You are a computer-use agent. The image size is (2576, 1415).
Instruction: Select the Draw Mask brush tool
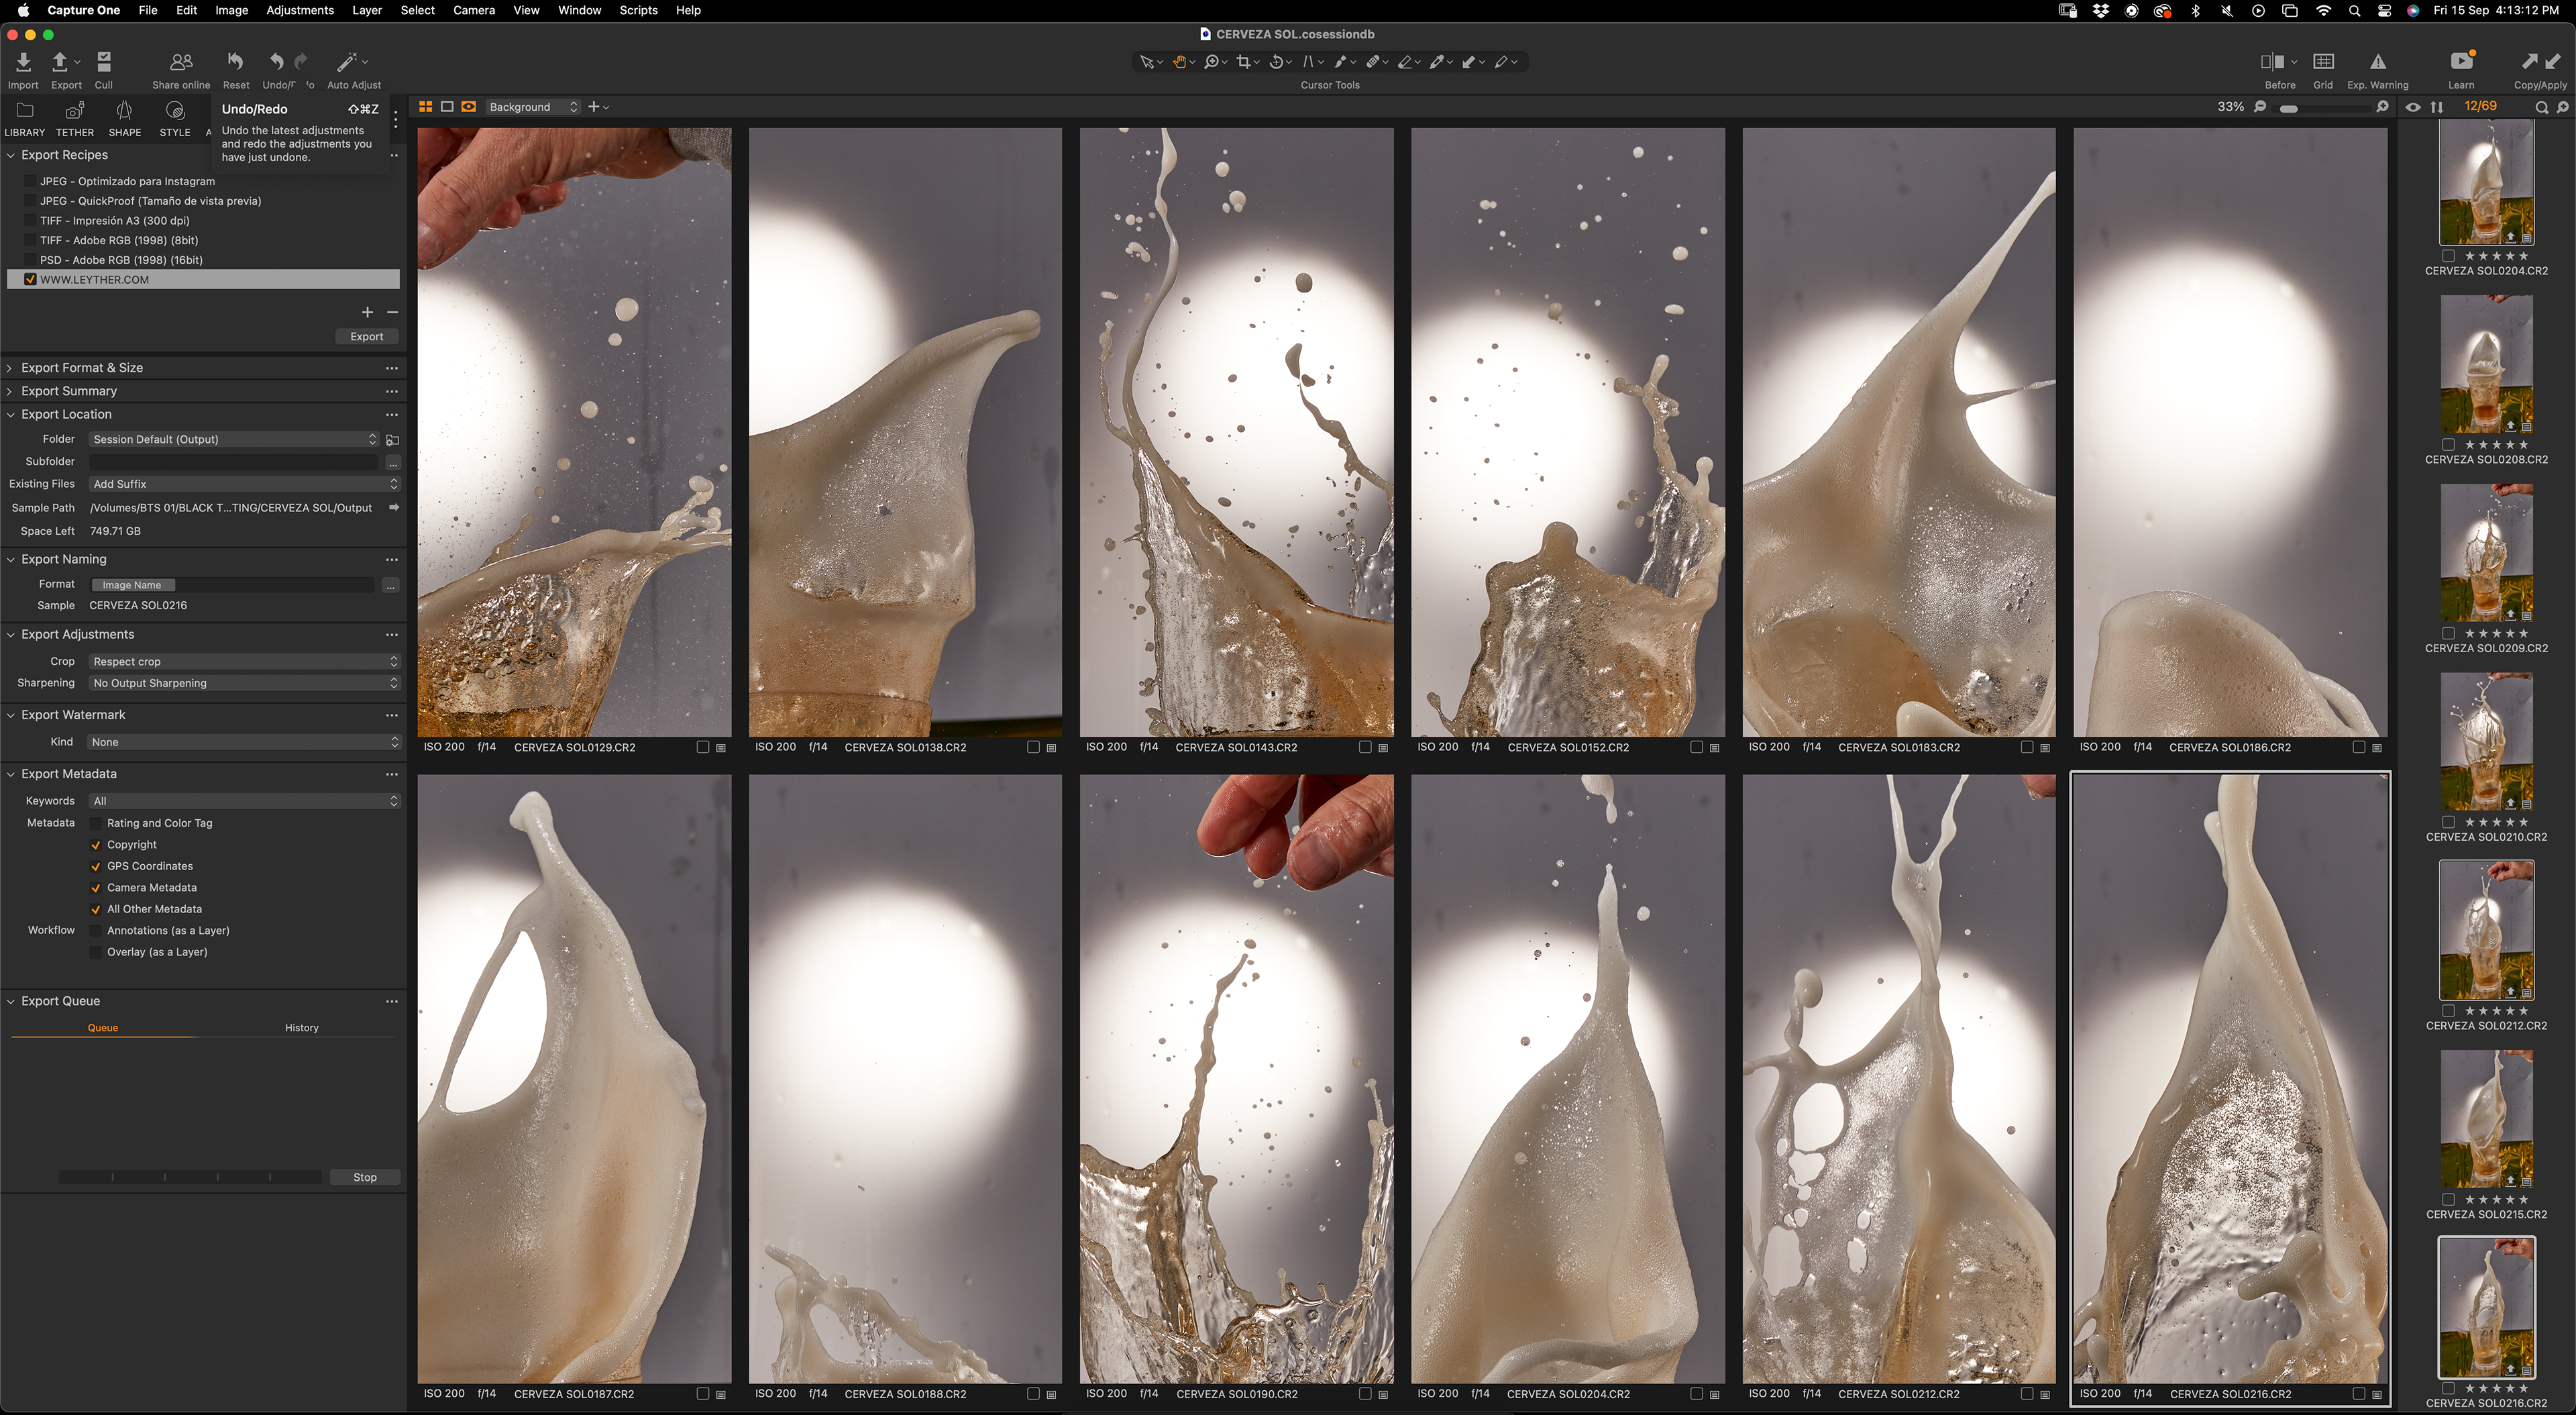tap(1341, 62)
